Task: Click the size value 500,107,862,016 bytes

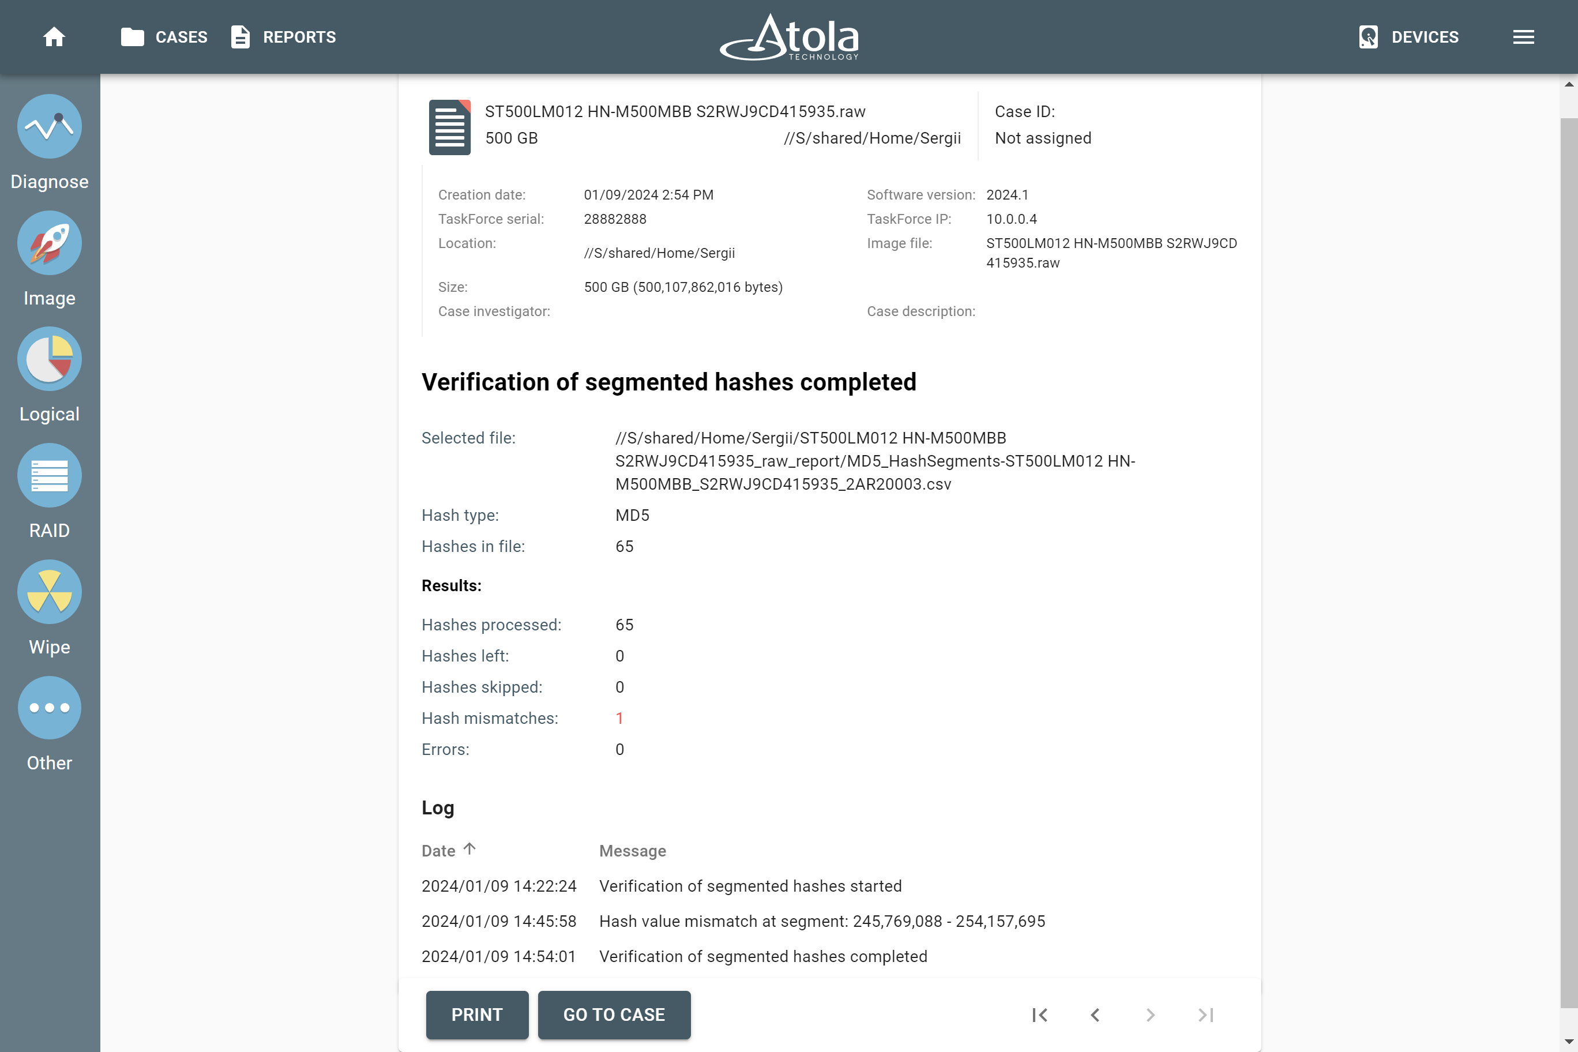Action: point(683,287)
